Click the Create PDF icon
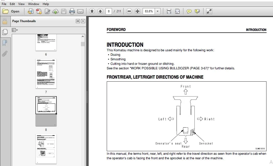The height and width of the screenshot is (166, 273). point(39,11)
